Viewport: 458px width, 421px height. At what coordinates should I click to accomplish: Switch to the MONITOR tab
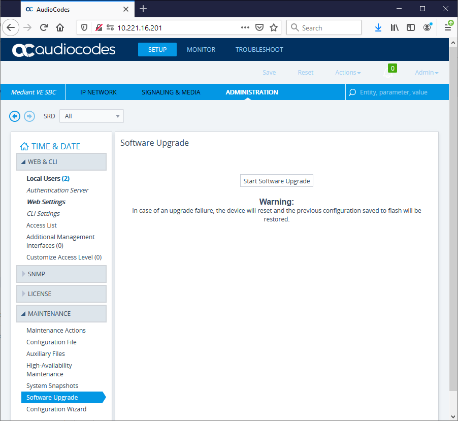coord(201,49)
